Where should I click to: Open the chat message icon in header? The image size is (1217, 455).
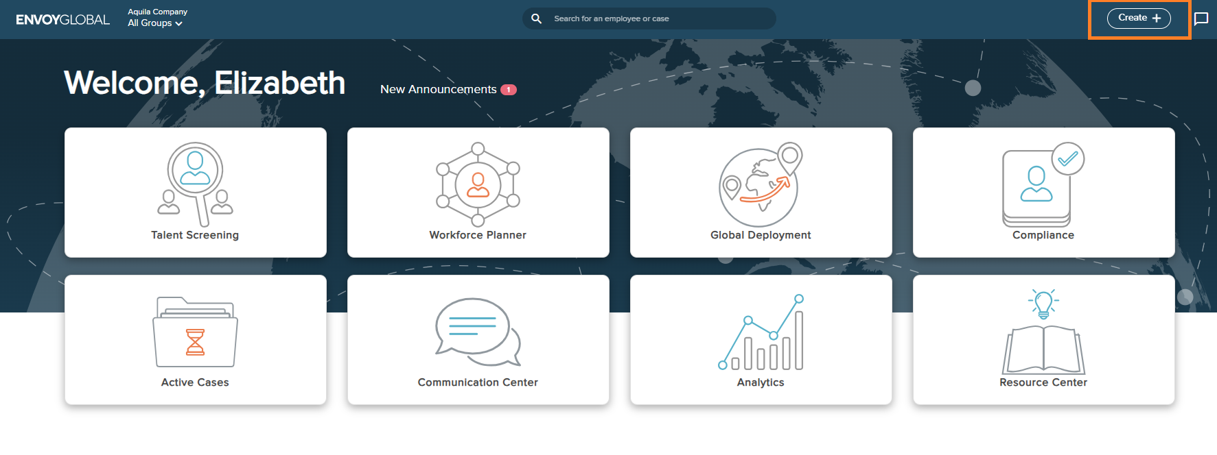tap(1201, 19)
